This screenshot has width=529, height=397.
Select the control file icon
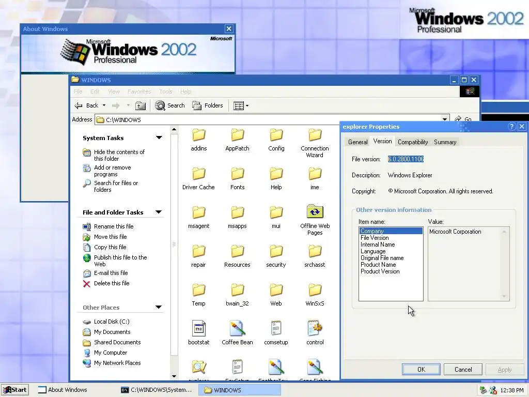coord(315,328)
